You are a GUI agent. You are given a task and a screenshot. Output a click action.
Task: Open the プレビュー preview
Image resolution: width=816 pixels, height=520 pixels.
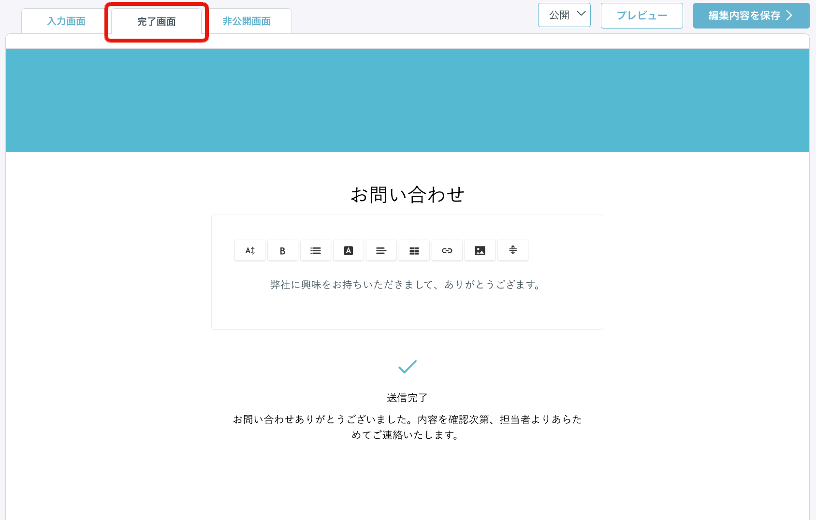point(641,15)
